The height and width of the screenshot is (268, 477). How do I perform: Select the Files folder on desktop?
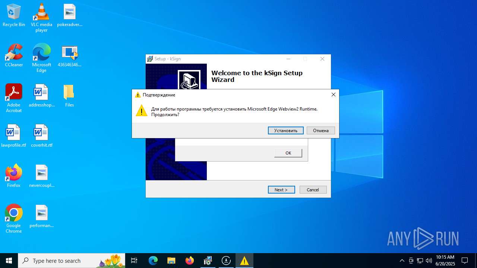(70, 96)
